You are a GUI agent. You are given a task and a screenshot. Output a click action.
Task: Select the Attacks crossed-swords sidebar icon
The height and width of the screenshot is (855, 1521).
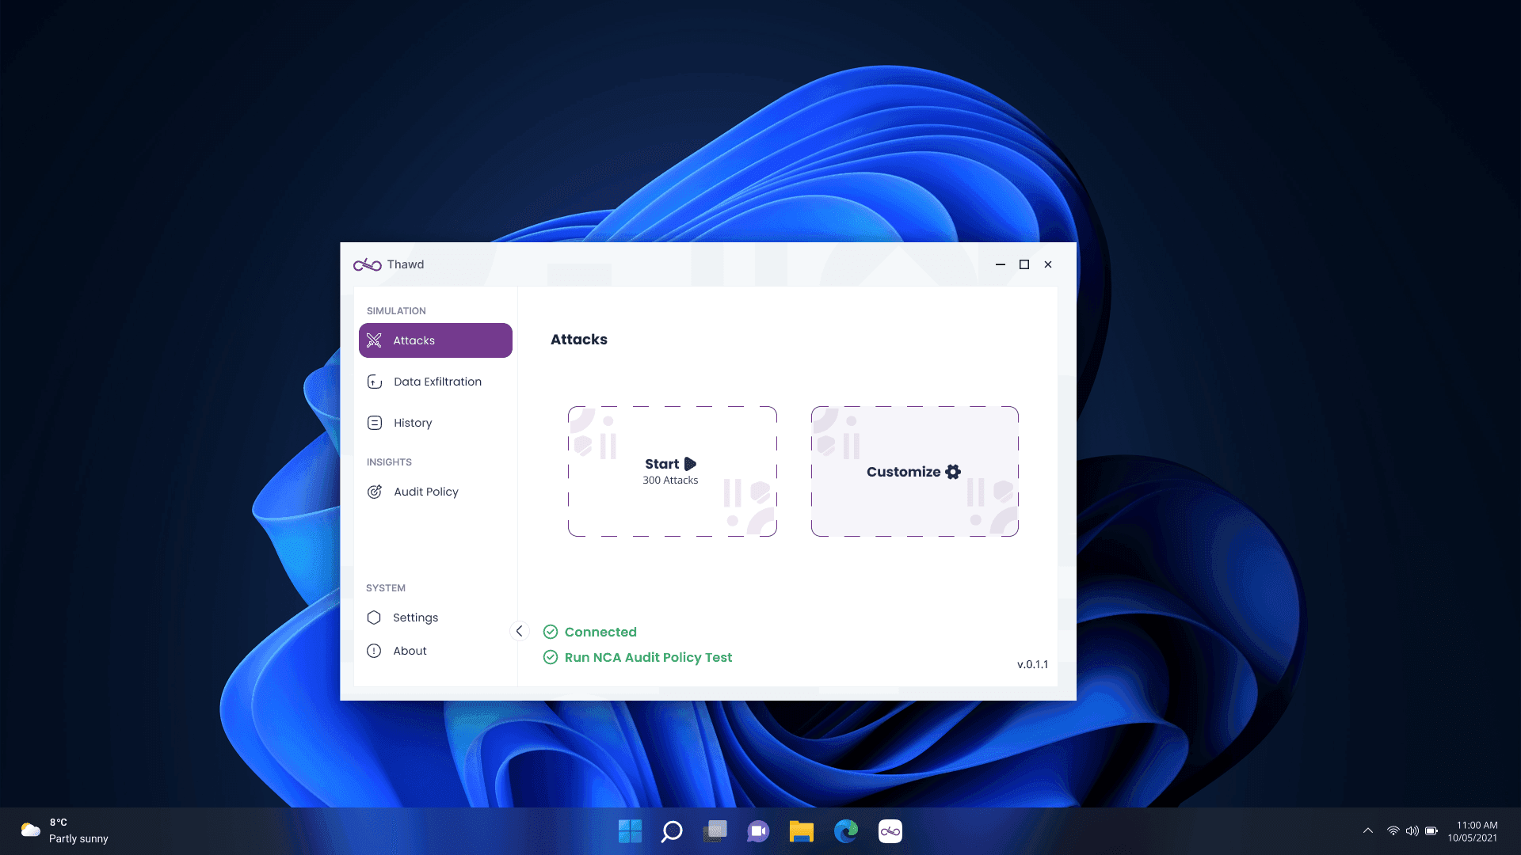tap(375, 340)
